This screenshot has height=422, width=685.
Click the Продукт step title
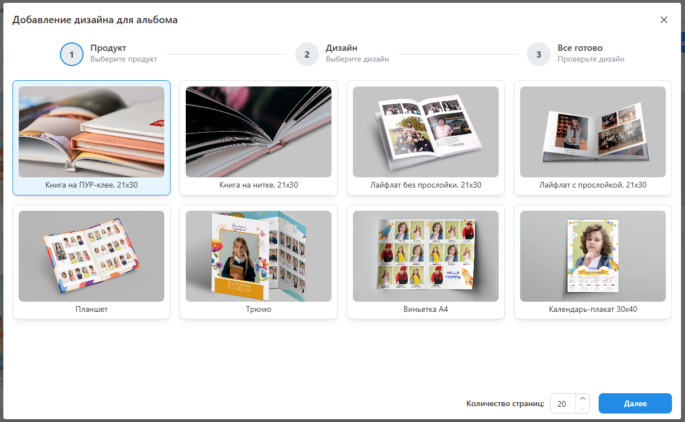[108, 49]
